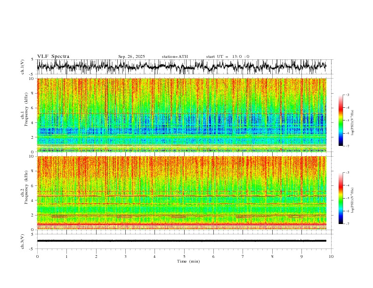The height and width of the screenshot is (288, 373).
Task: Click the red band near 1 kHz in ch.2
Action: click(x=181, y=224)
